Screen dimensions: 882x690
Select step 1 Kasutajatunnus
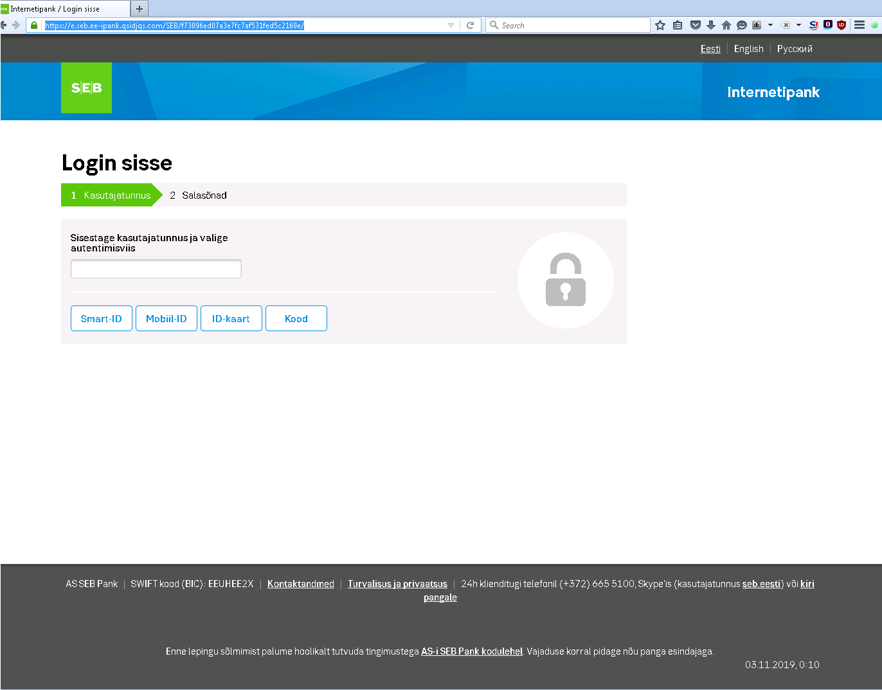click(x=112, y=195)
